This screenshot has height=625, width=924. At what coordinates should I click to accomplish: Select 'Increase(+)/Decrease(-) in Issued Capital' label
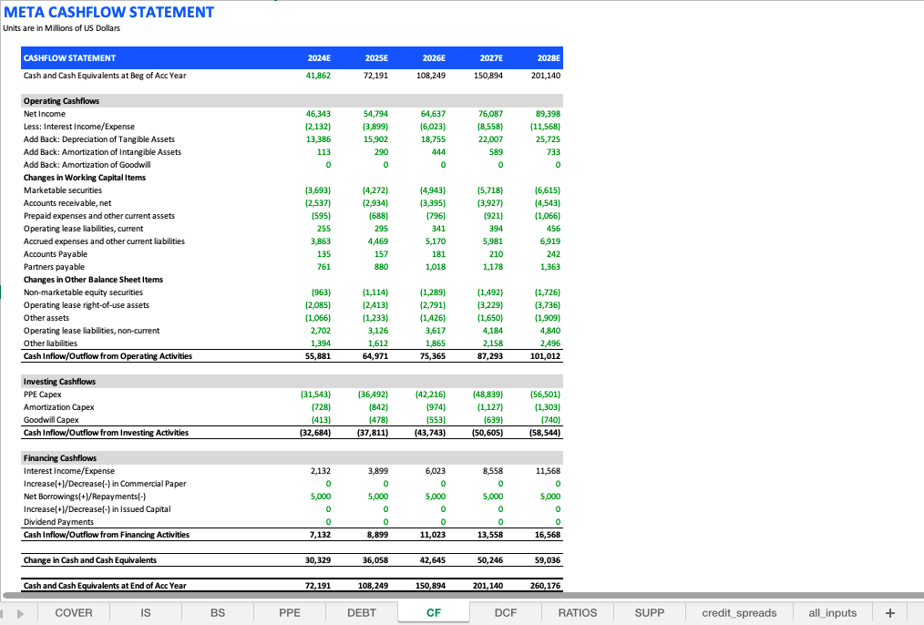coord(98,509)
